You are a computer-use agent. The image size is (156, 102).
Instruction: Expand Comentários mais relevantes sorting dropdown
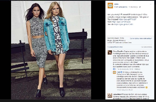[x=141, y=38]
